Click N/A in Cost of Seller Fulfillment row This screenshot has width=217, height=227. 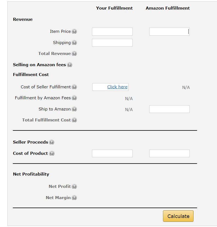(x=186, y=88)
